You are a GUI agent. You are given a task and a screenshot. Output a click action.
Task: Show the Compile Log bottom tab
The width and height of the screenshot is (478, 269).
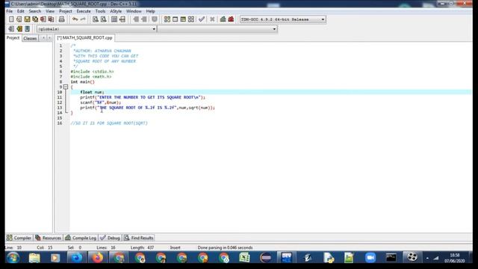81,238
